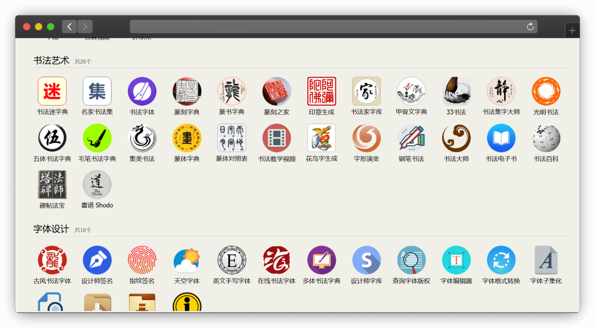Image resolution: width=595 pixels, height=328 pixels.
Task: Click the 设计师签名 text label
Action: point(97,281)
